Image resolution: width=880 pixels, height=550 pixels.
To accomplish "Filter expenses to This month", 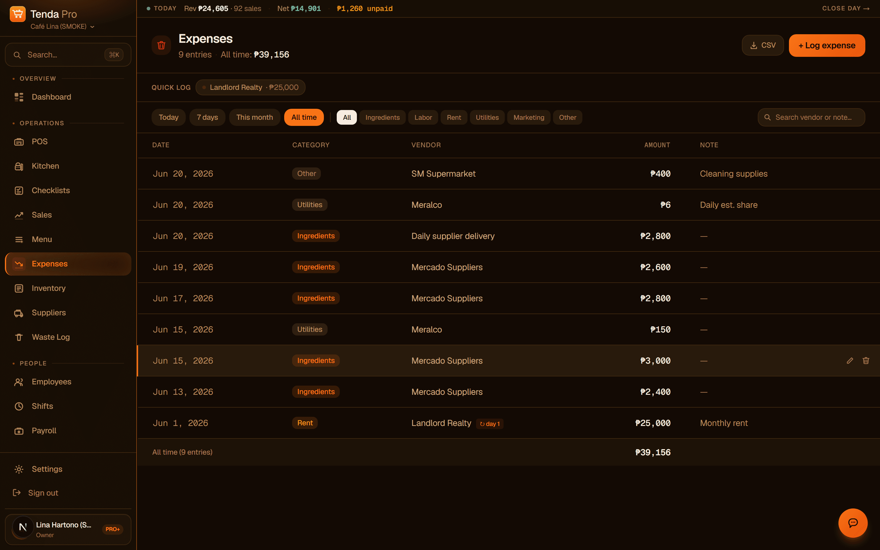I will tap(255, 118).
